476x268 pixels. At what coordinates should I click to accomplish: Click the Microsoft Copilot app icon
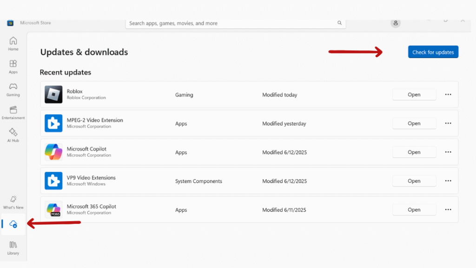(53, 152)
